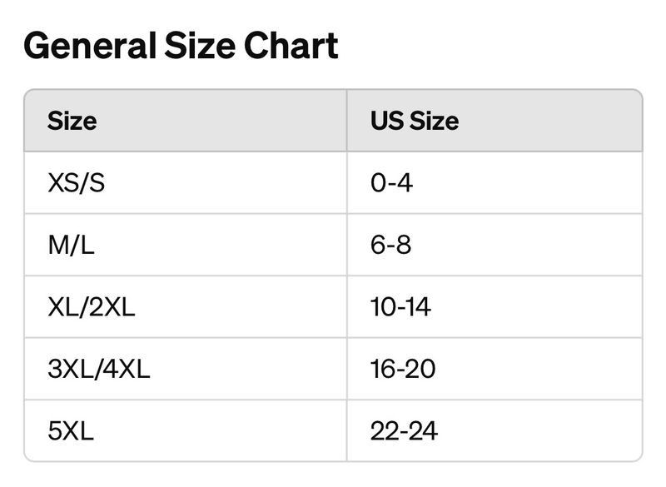This screenshot has height=487, width=666.
Task: Pick the 6-8 US size cell
Action: click(391, 245)
